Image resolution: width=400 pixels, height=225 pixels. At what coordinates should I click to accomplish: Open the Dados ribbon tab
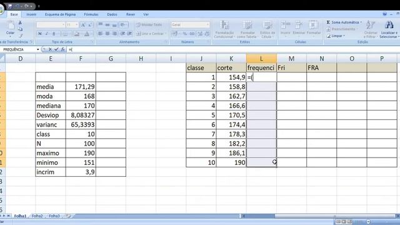click(112, 14)
